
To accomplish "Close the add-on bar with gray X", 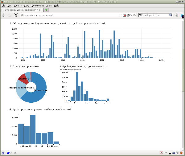I will 15,153.
